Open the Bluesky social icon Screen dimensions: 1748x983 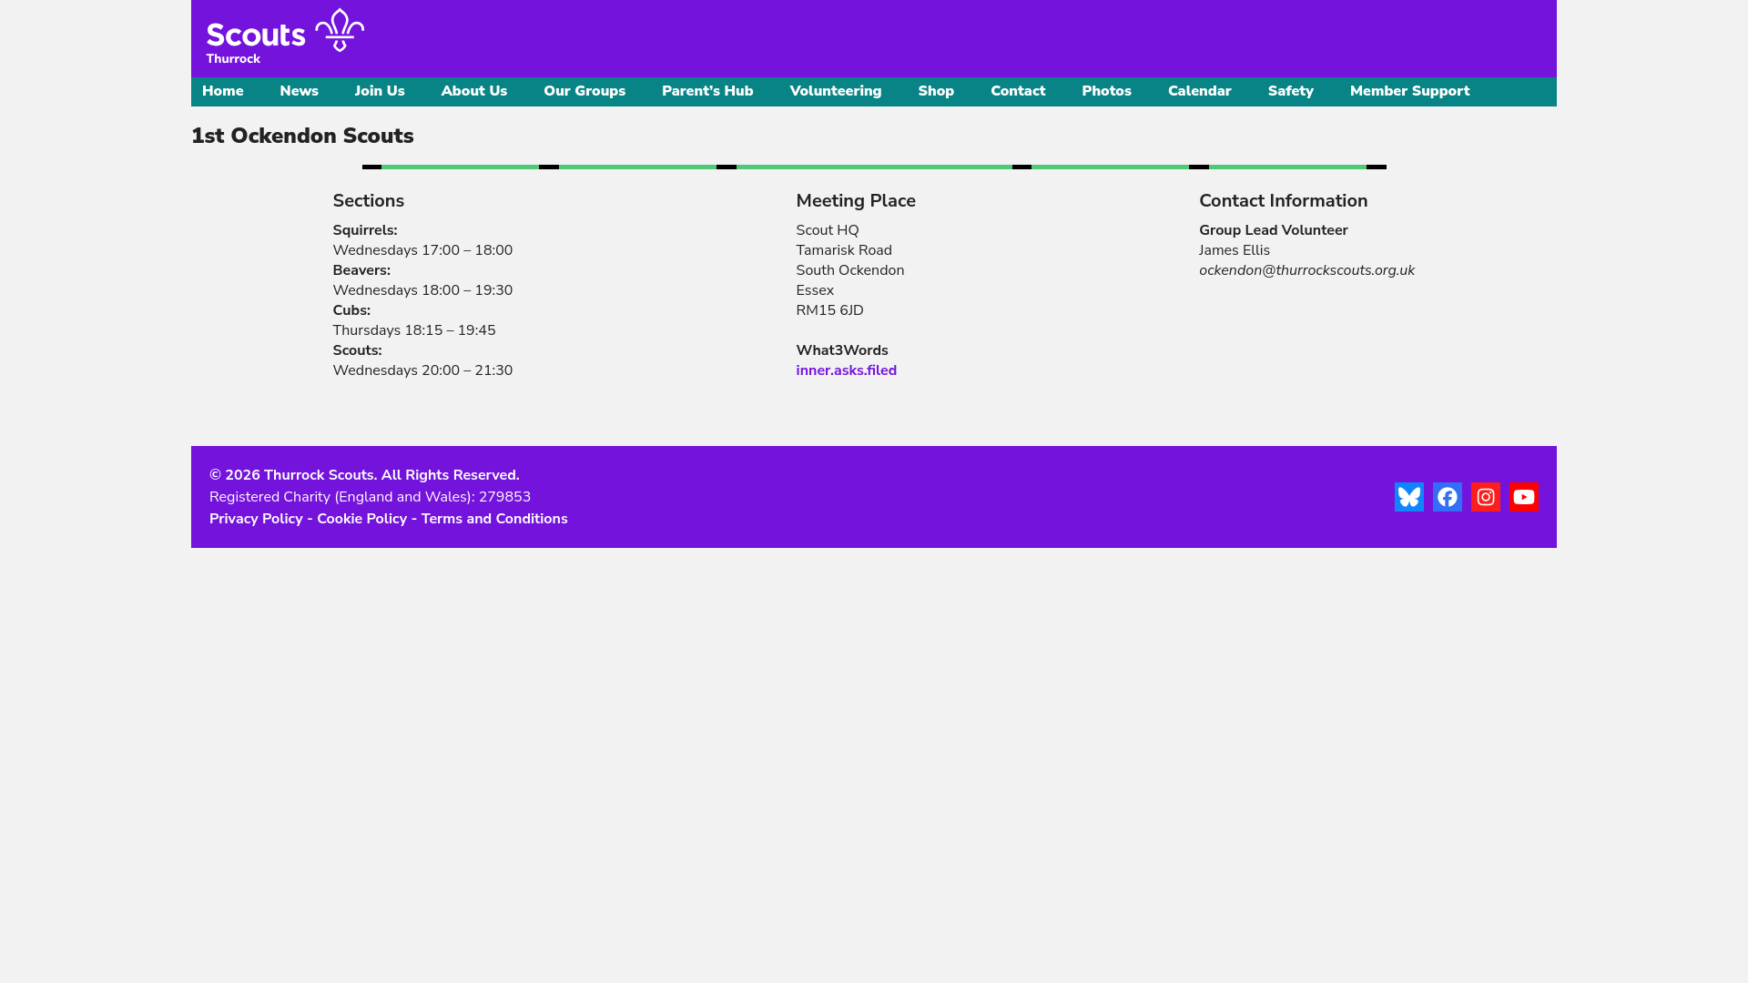(1408, 497)
